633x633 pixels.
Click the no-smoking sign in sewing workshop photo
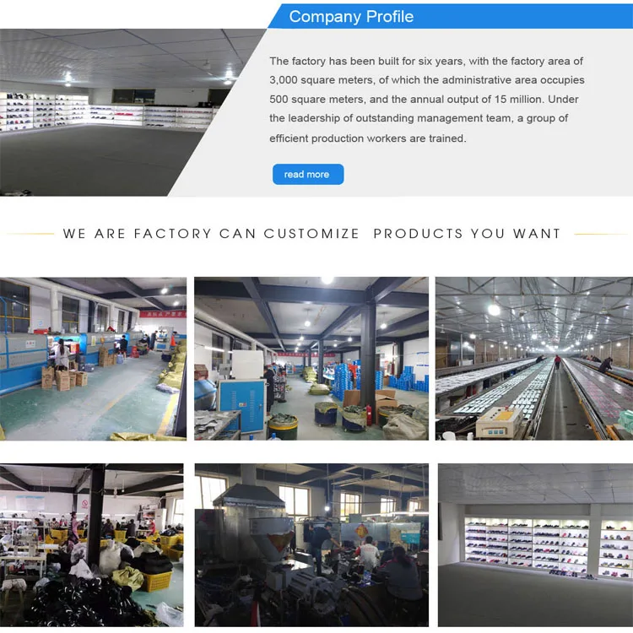(x=84, y=503)
